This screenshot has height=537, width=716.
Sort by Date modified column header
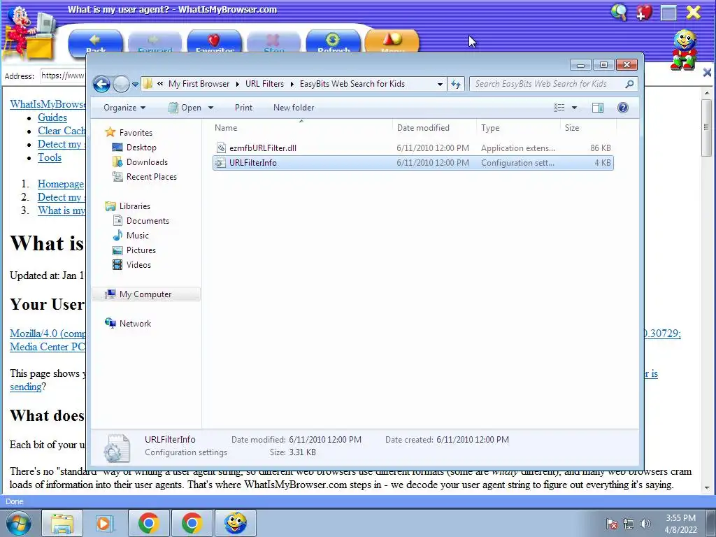point(434,128)
